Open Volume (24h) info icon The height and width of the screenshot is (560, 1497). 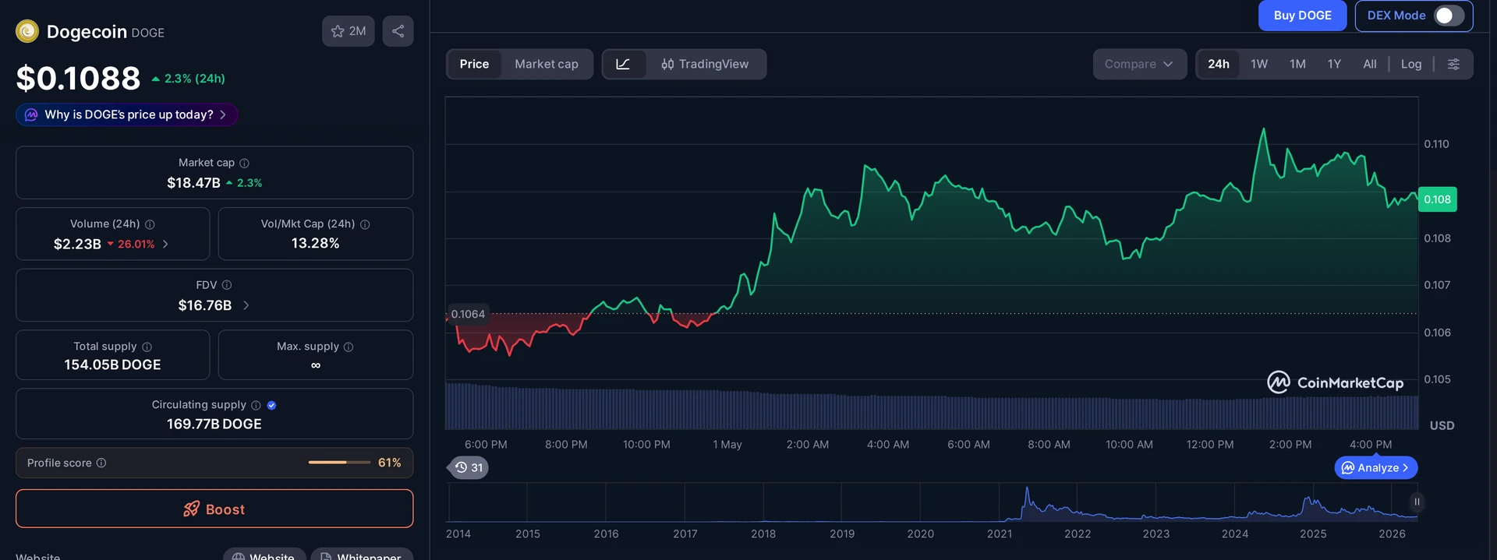pyautogui.click(x=150, y=224)
